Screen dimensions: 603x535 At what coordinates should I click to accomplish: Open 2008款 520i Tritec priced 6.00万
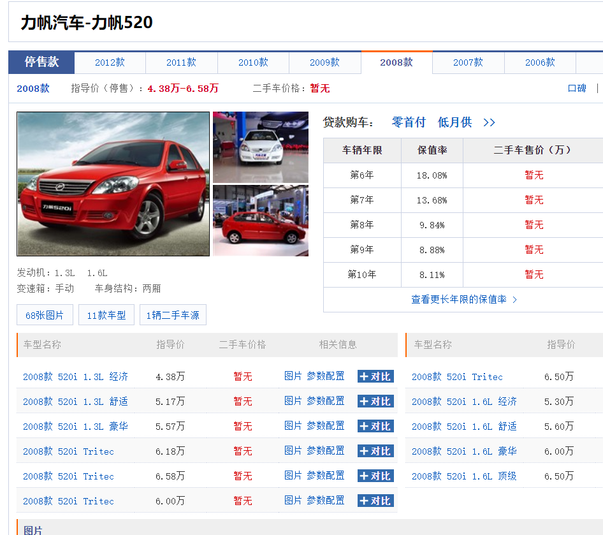[68, 501]
